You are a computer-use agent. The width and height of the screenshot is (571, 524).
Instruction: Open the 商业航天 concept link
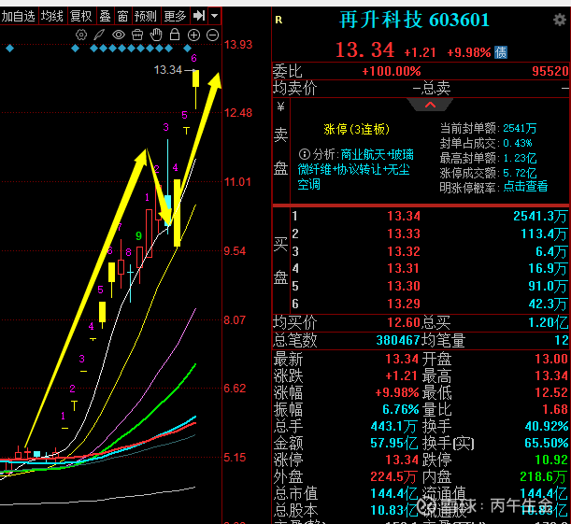click(x=364, y=154)
